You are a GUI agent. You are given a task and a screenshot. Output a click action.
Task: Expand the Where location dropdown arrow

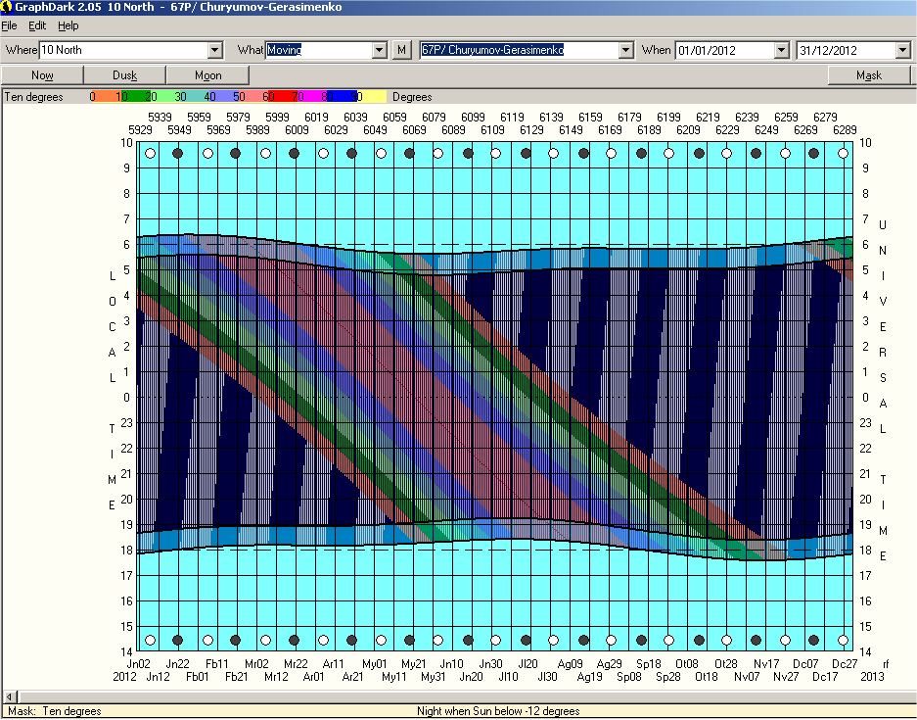[215, 50]
